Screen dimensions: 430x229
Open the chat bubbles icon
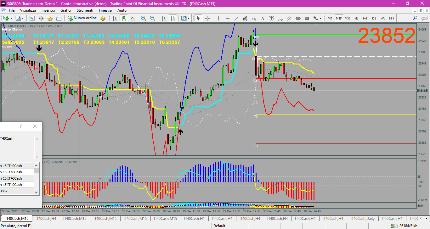(x=424, y=18)
